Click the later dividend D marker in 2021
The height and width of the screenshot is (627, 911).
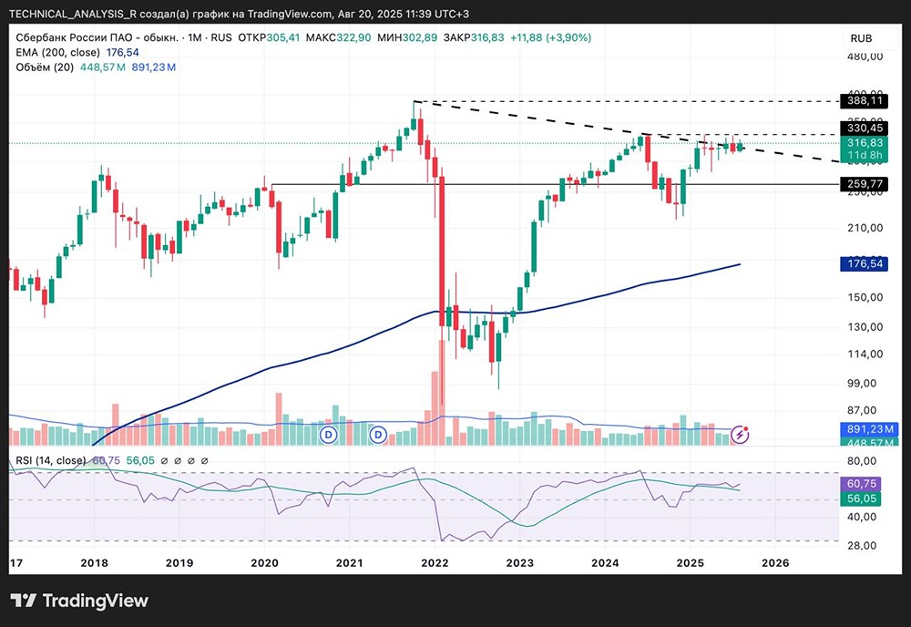pos(379,434)
